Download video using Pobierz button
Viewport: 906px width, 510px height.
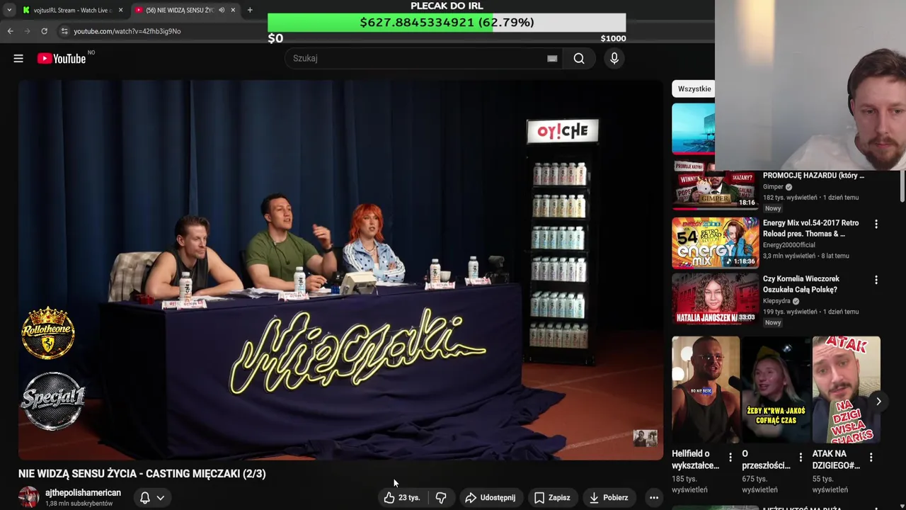tap(609, 498)
